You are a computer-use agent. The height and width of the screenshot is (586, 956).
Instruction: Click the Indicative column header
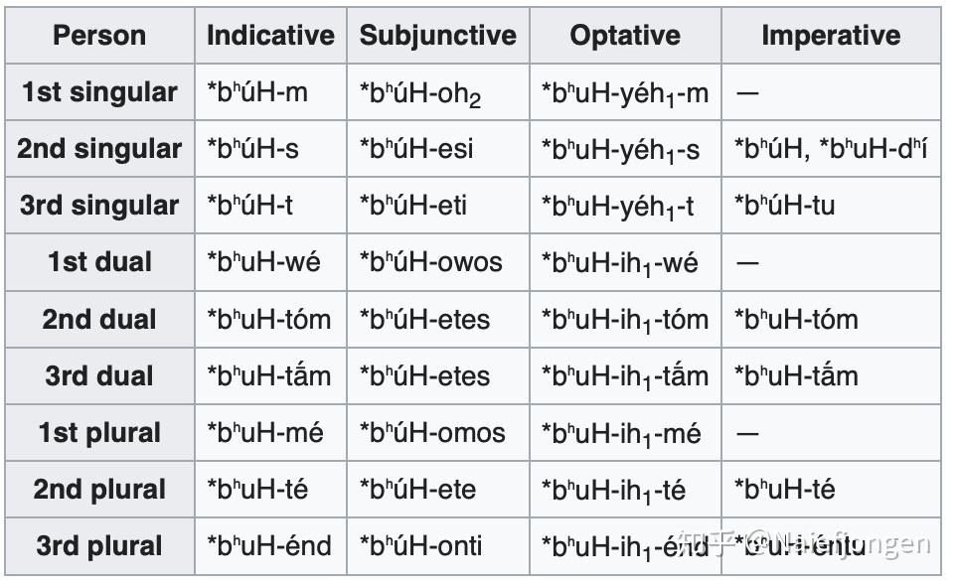270,36
